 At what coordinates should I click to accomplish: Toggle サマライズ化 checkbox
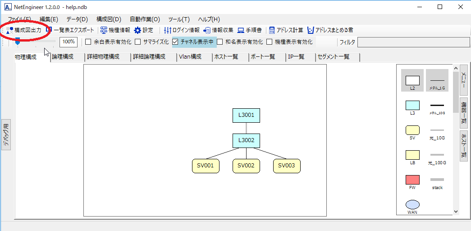(138, 42)
